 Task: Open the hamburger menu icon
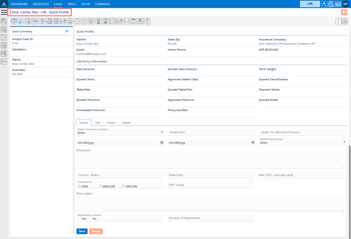point(4,12)
